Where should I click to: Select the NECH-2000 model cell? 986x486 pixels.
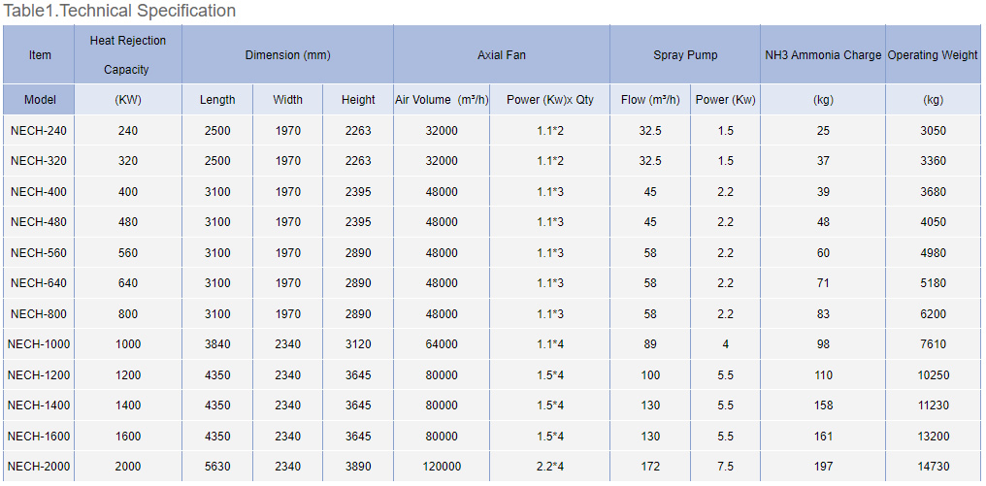pos(40,467)
